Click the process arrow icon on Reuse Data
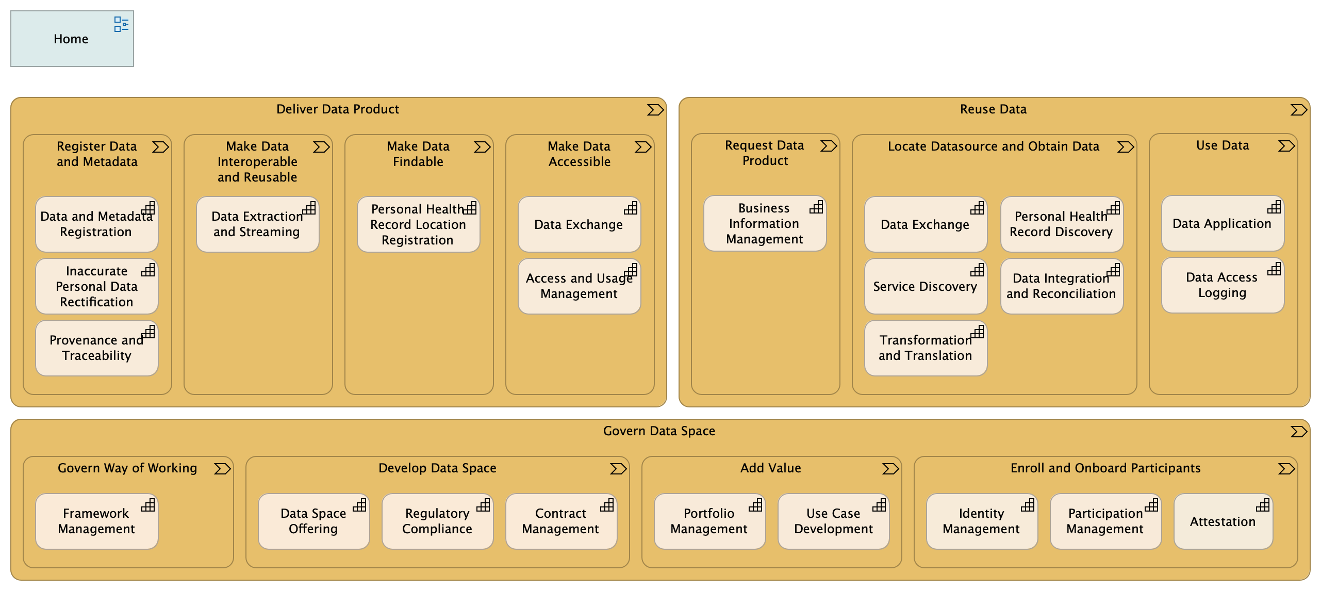This screenshot has height=591, width=1321. 1298,110
